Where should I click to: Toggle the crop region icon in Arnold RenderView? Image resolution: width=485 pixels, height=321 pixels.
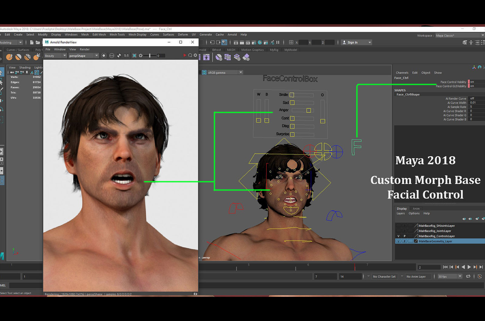point(134,55)
